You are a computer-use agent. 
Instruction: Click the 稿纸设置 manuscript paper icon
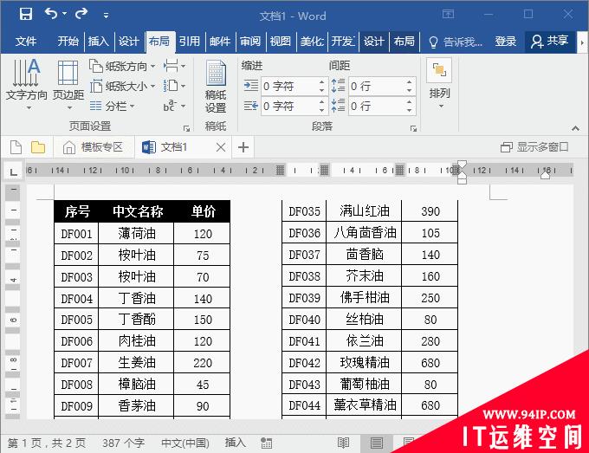[x=216, y=87]
